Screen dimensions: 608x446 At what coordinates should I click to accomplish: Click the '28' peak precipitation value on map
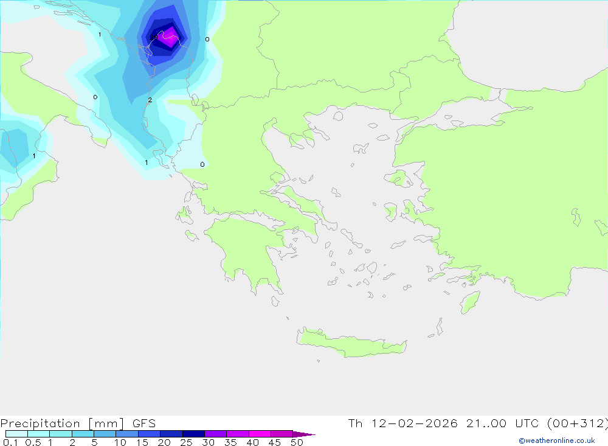pyautogui.click(x=154, y=37)
